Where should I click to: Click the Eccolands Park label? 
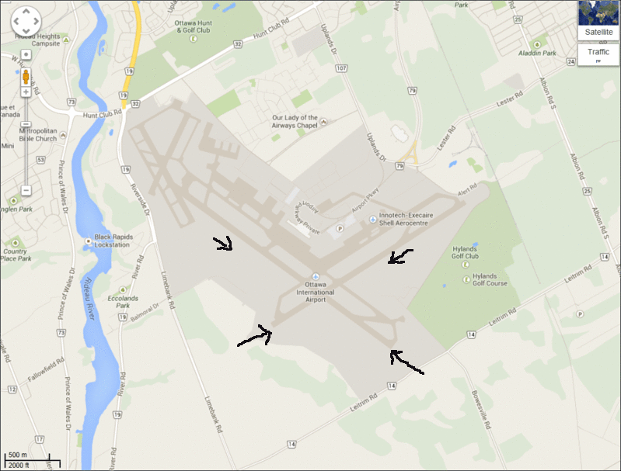(123, 302)
